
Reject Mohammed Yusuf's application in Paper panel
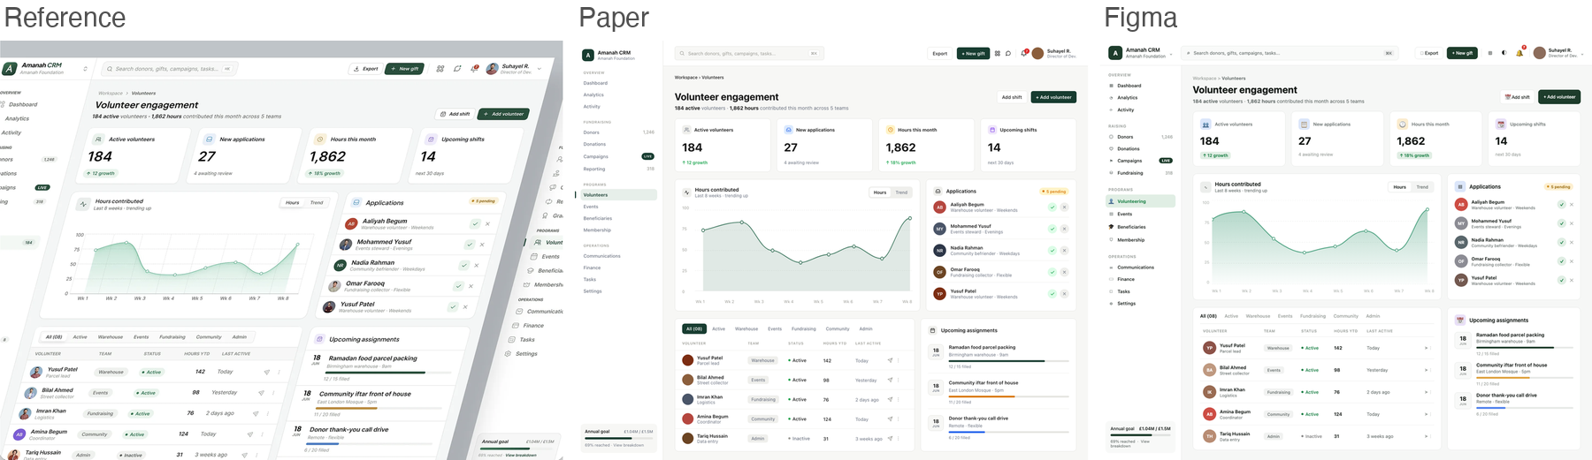1064,229
